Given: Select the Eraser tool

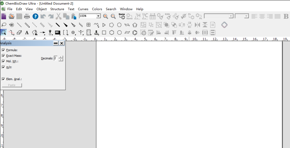Looking at the screenshot, I should tap(19, 33).
